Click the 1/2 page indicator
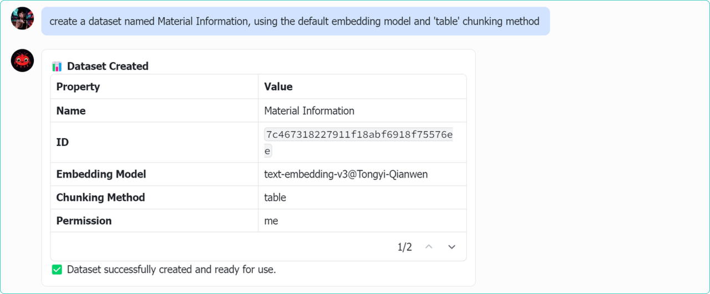The width and height of the screenshot is (710, 294). point(404,247)
